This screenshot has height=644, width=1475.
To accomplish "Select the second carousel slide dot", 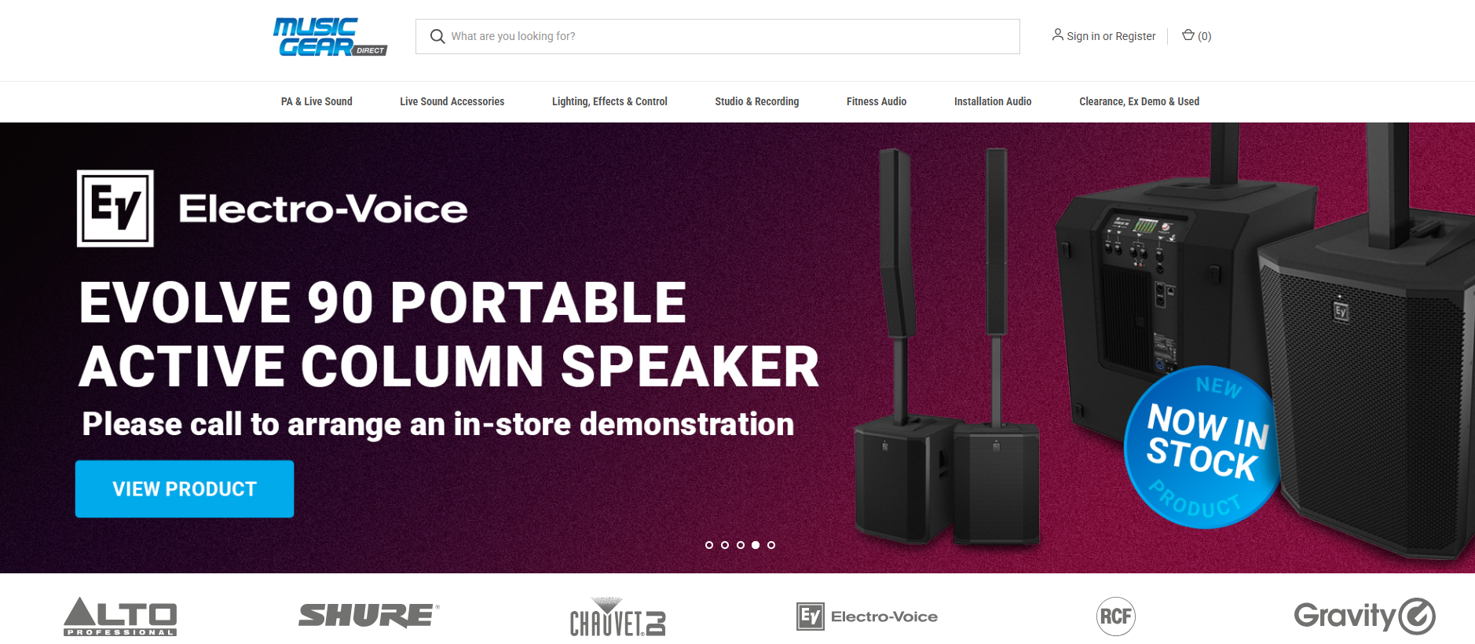I will [x=725, y=545].
